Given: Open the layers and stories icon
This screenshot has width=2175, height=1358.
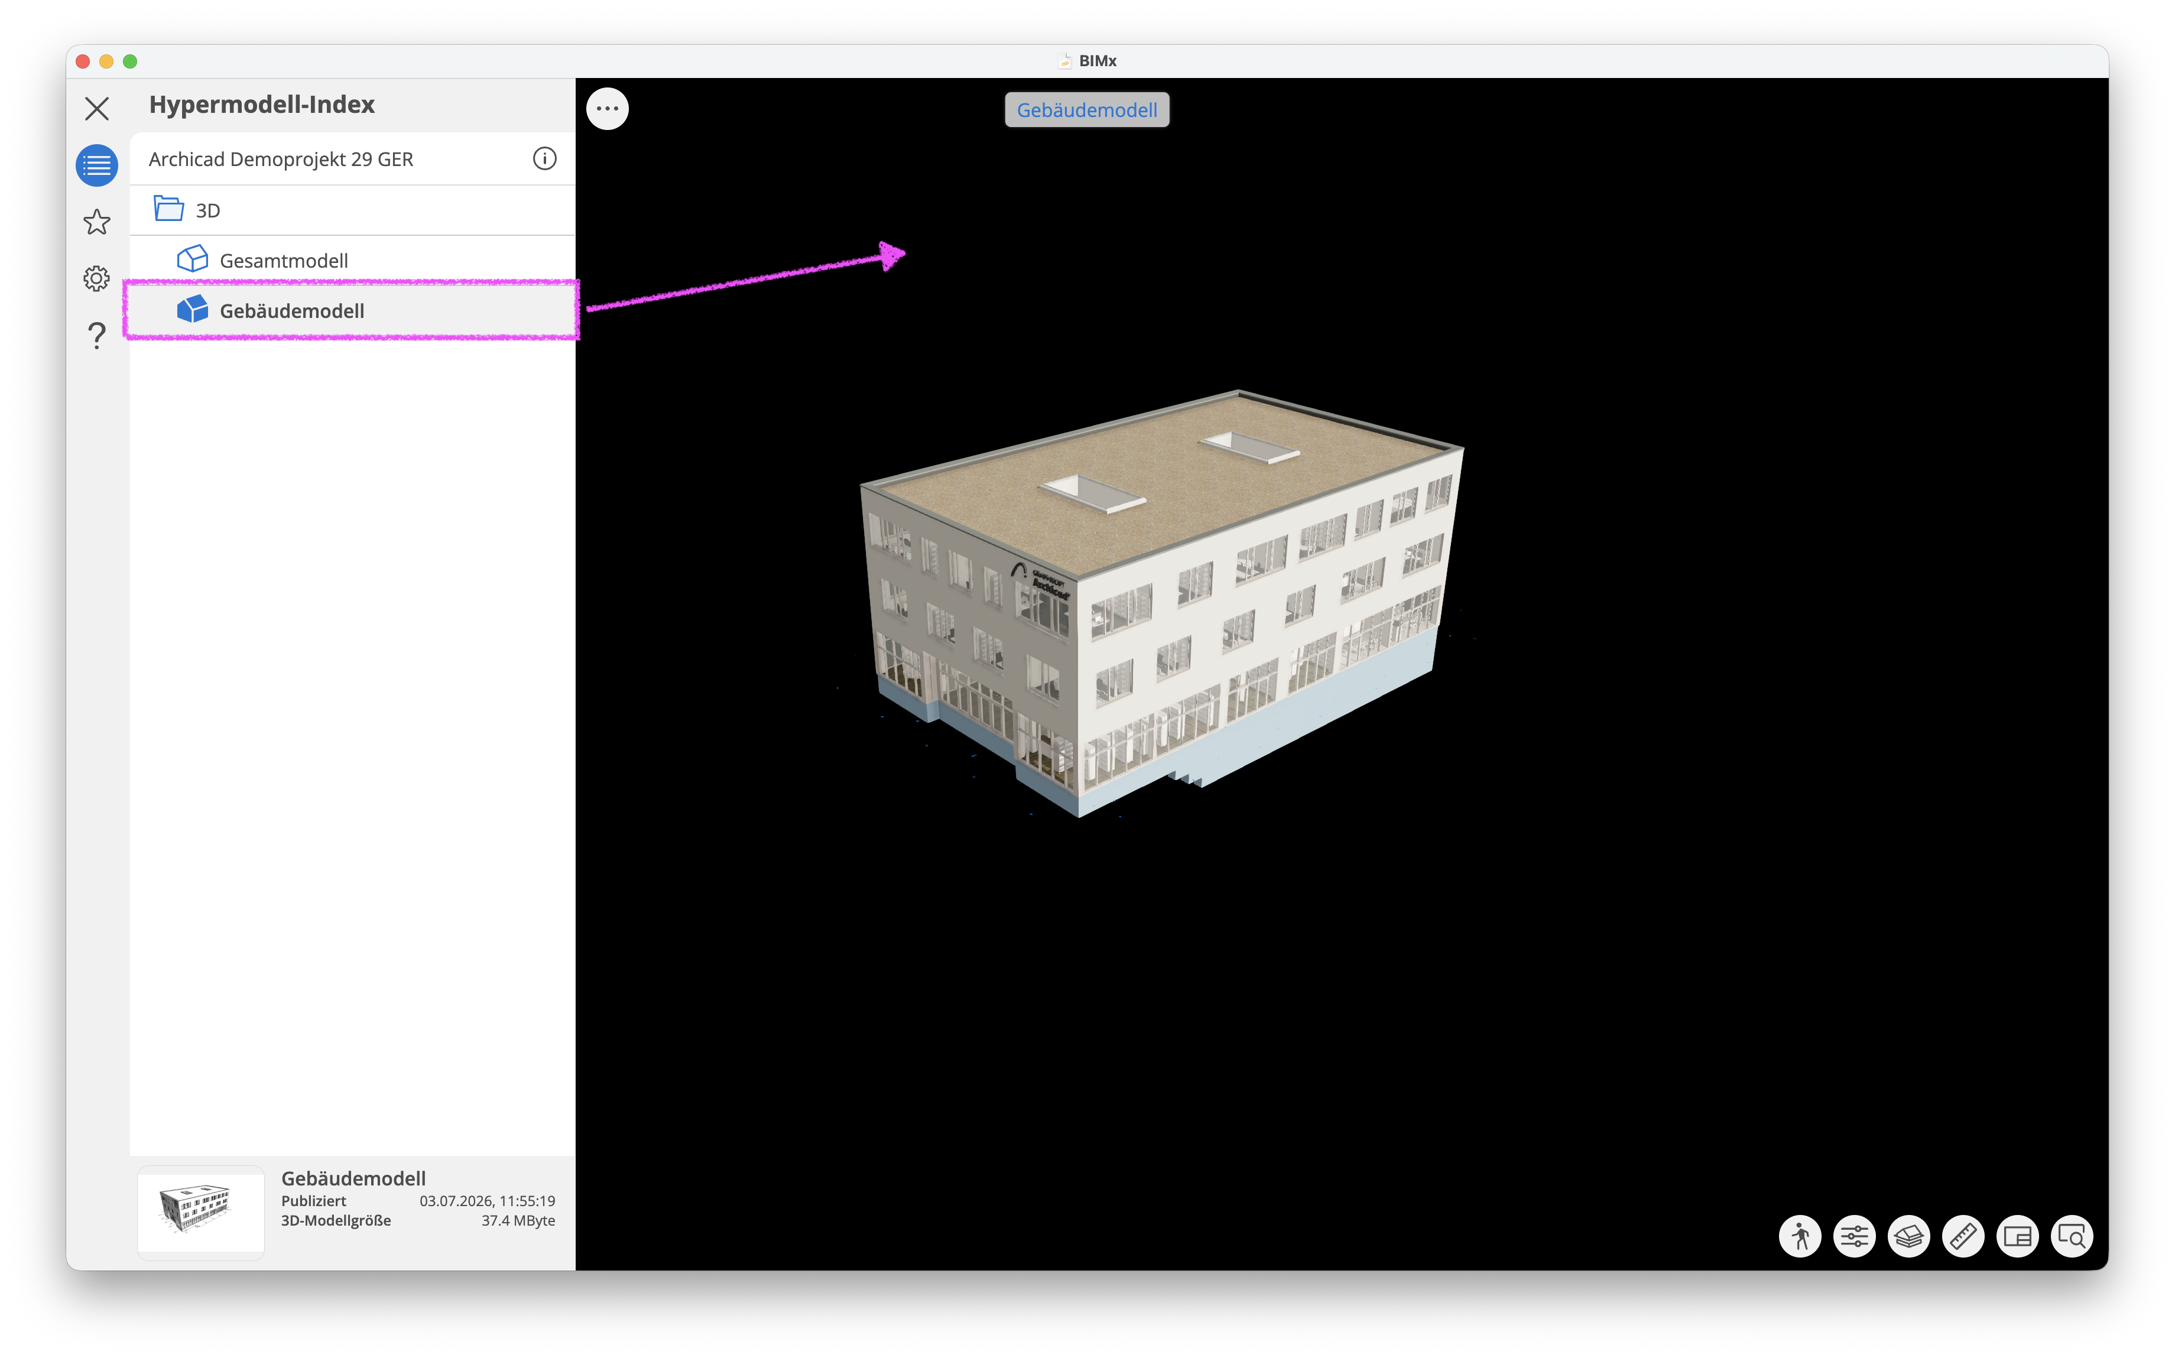Looking at the screenshot, I should coord(1908,1237).
